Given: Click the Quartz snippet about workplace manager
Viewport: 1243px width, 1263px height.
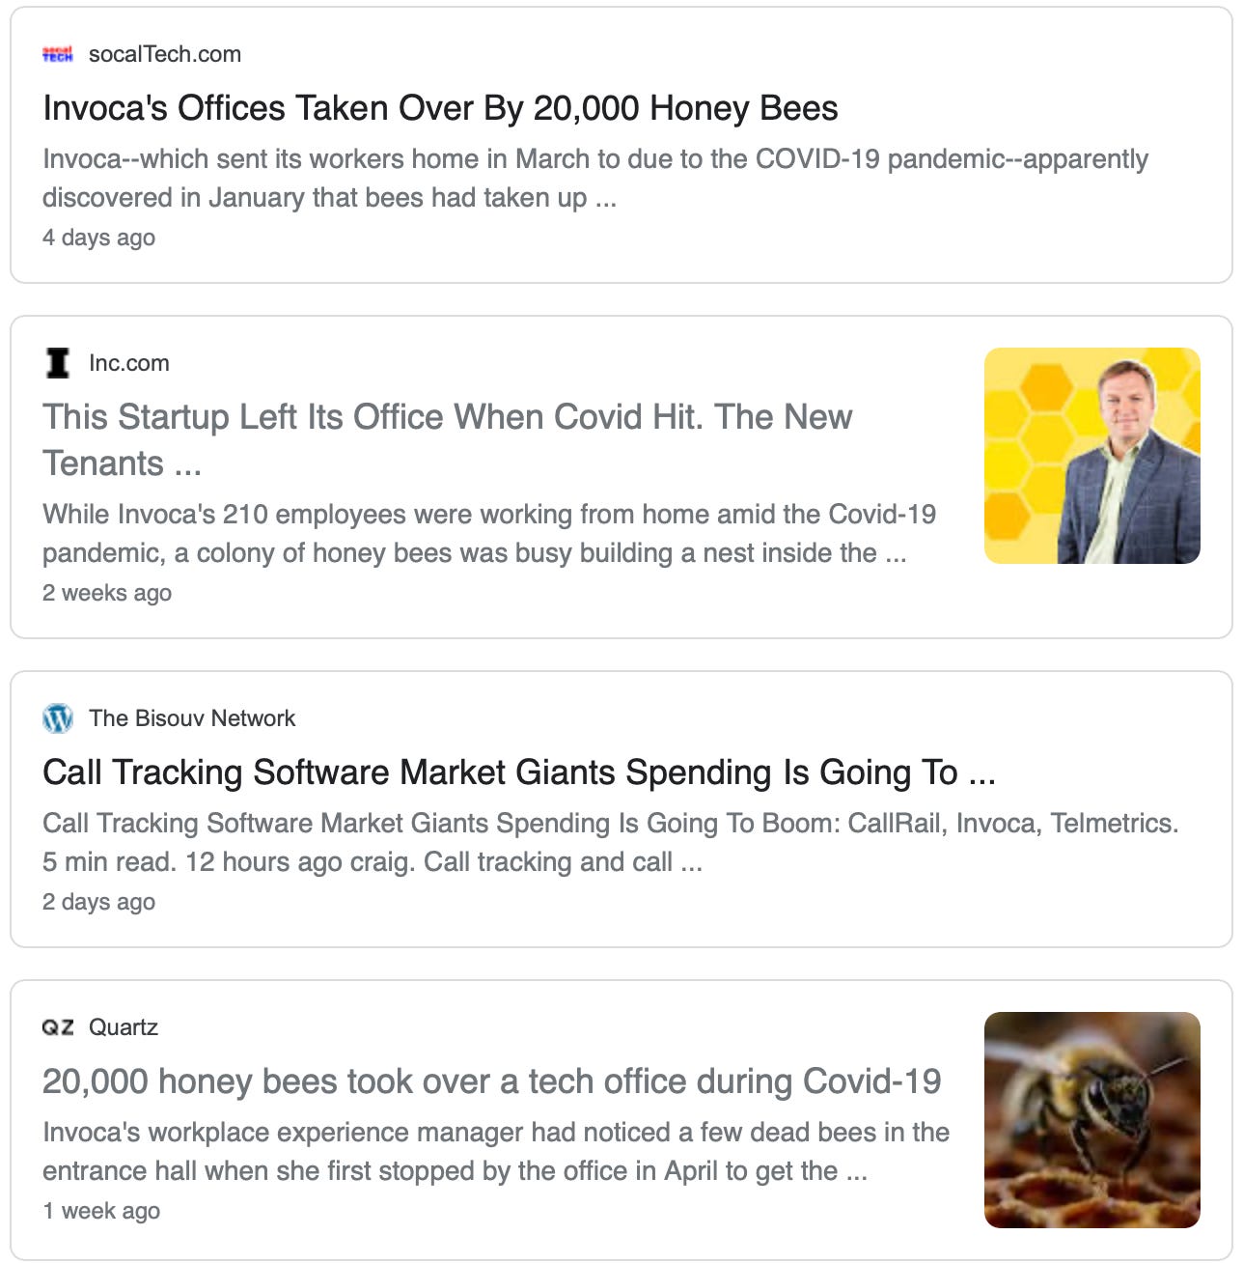Looking at the screenshot, I should 495,1151.
